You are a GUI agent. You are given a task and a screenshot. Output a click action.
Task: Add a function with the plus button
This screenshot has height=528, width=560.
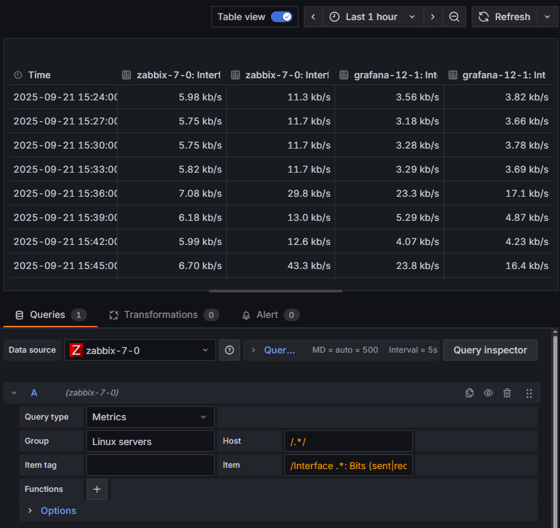[96, 489]
